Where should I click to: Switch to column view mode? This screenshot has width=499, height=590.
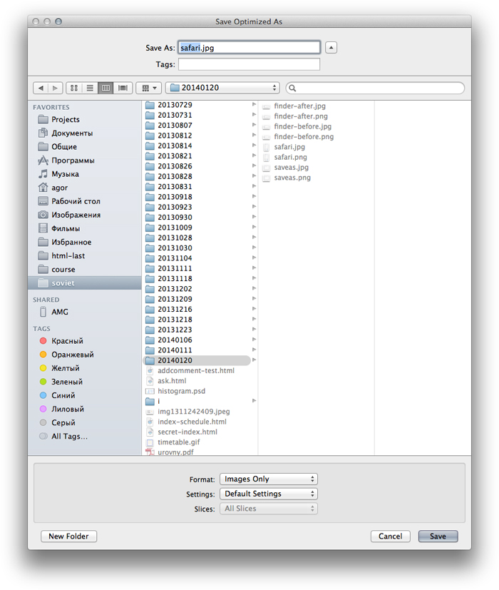click(106, 88)
